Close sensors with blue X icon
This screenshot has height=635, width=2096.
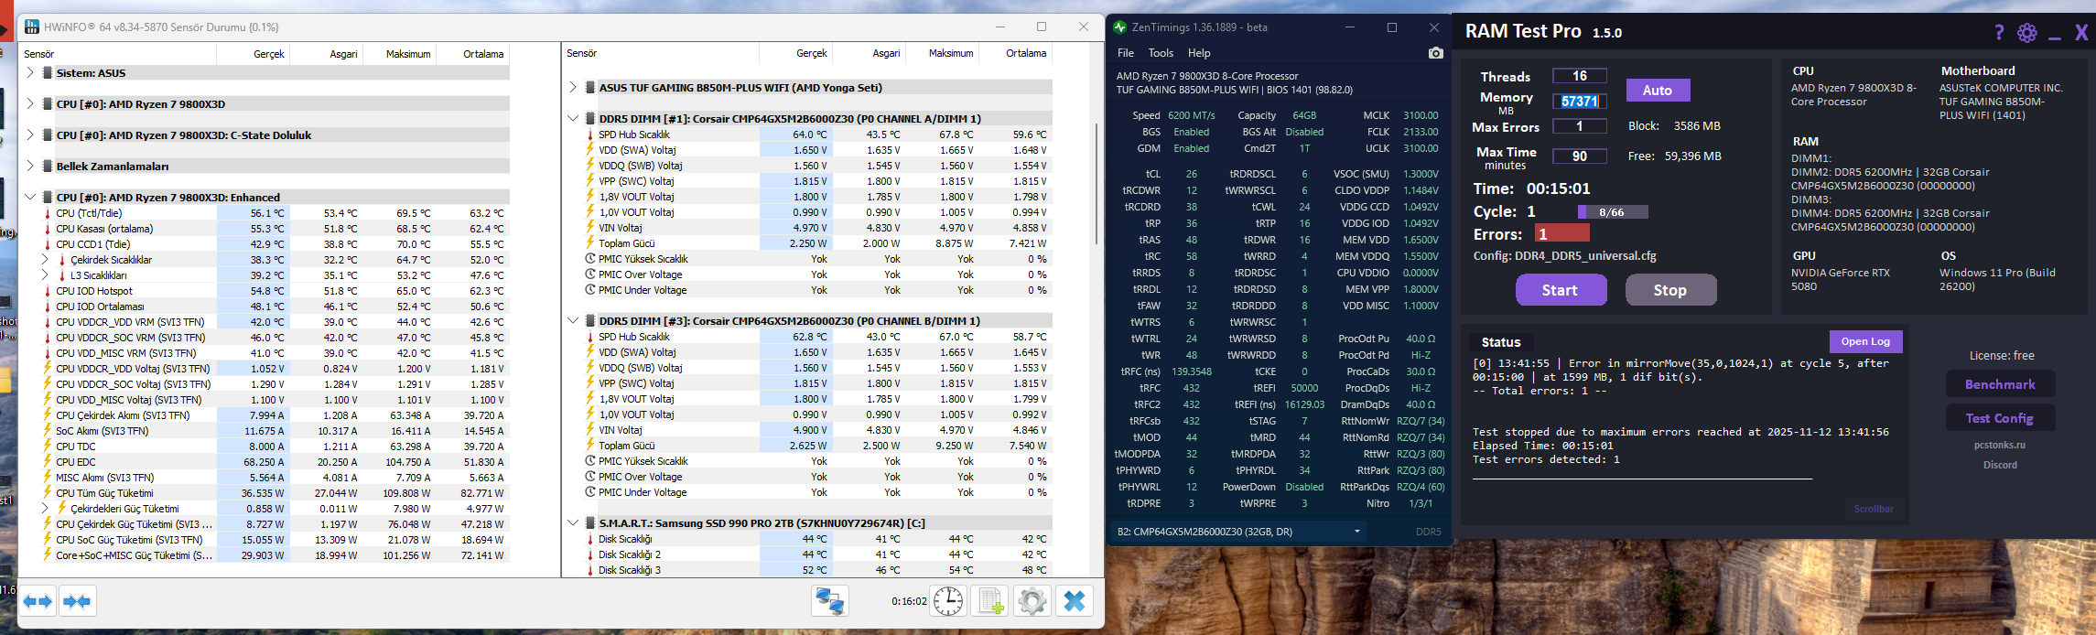coord(1075,601)
